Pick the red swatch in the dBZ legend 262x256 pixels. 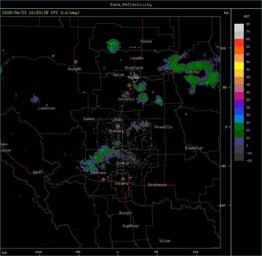click(239, 43)
